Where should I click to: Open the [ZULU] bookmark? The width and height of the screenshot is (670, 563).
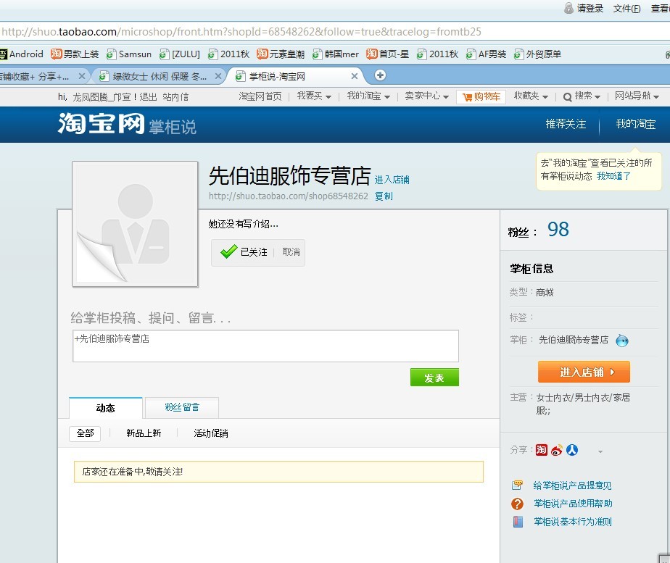180,54
